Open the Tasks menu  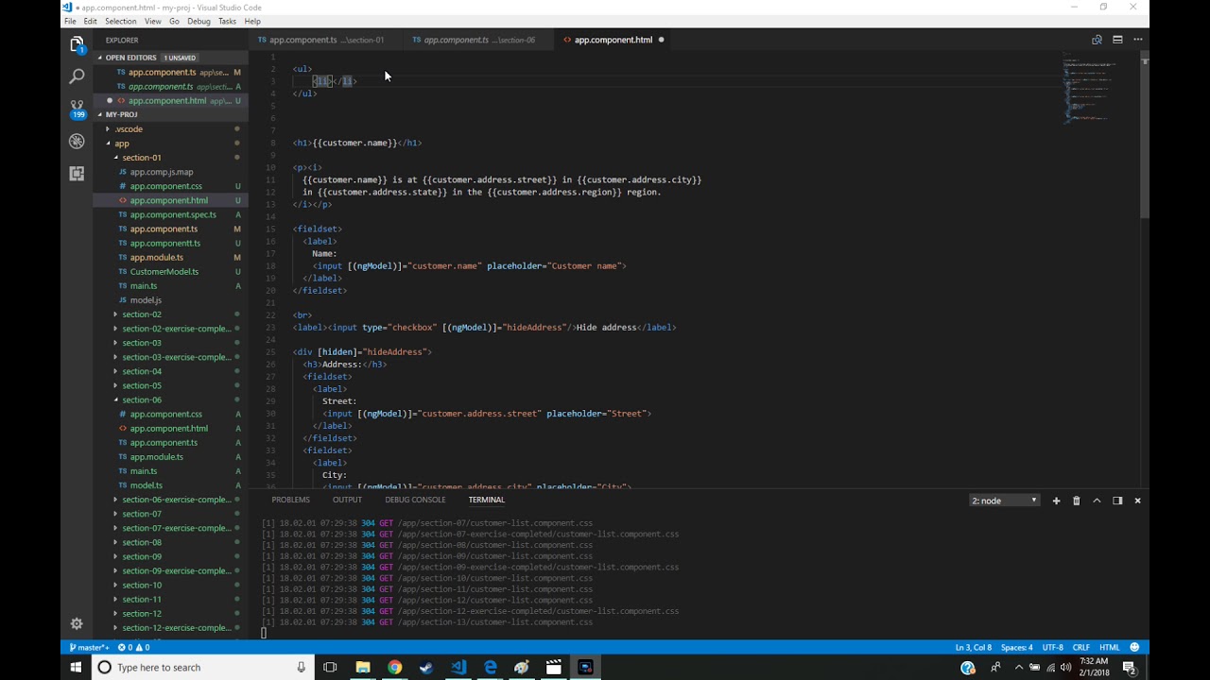pos(227,21)
